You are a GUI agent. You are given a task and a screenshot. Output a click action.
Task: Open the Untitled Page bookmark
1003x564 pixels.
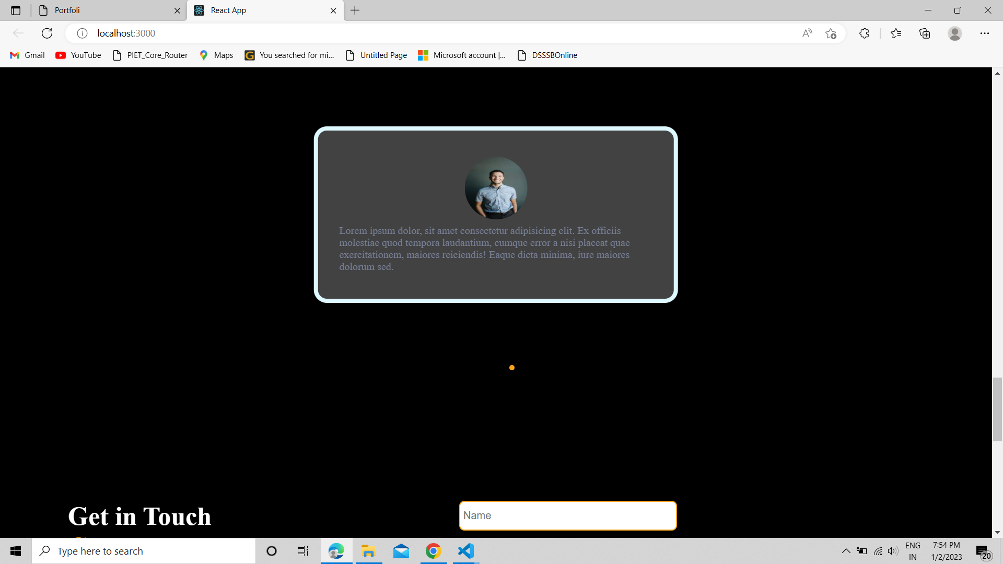tap(376, 55)
